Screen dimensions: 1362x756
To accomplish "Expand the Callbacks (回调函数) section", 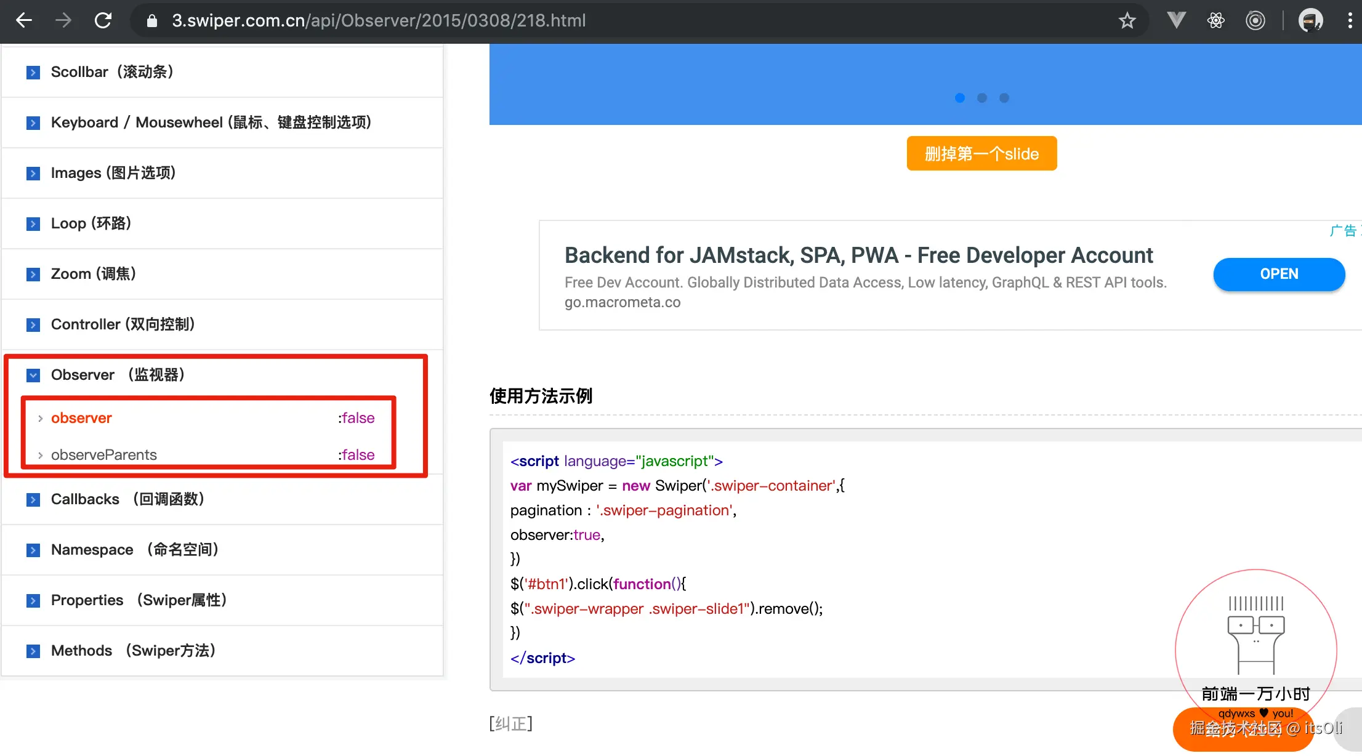I will pos(33,499).
